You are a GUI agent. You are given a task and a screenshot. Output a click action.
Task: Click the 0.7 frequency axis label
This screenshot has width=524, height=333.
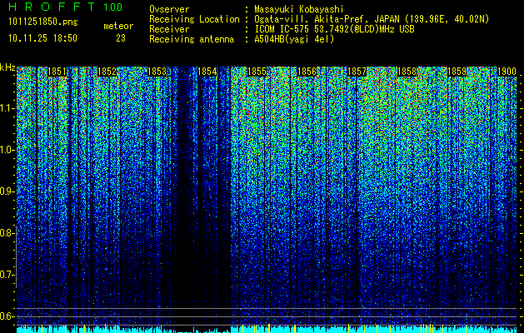click(7, 275)
